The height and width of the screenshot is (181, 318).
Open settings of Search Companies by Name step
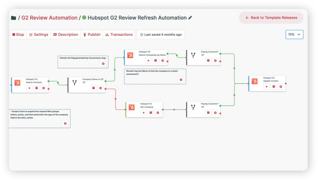pyautogui.click(x=163, y=61)
